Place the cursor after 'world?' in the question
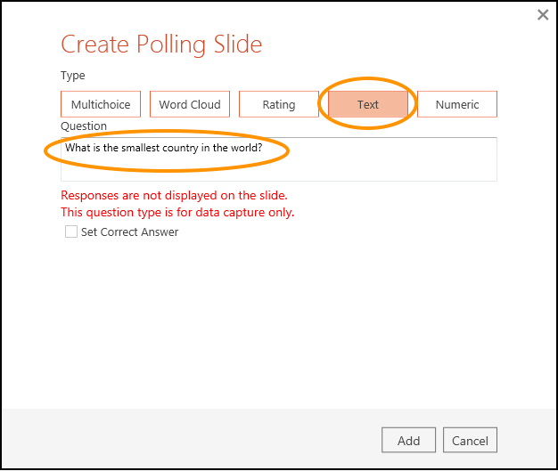 click(x=263, y=148)
